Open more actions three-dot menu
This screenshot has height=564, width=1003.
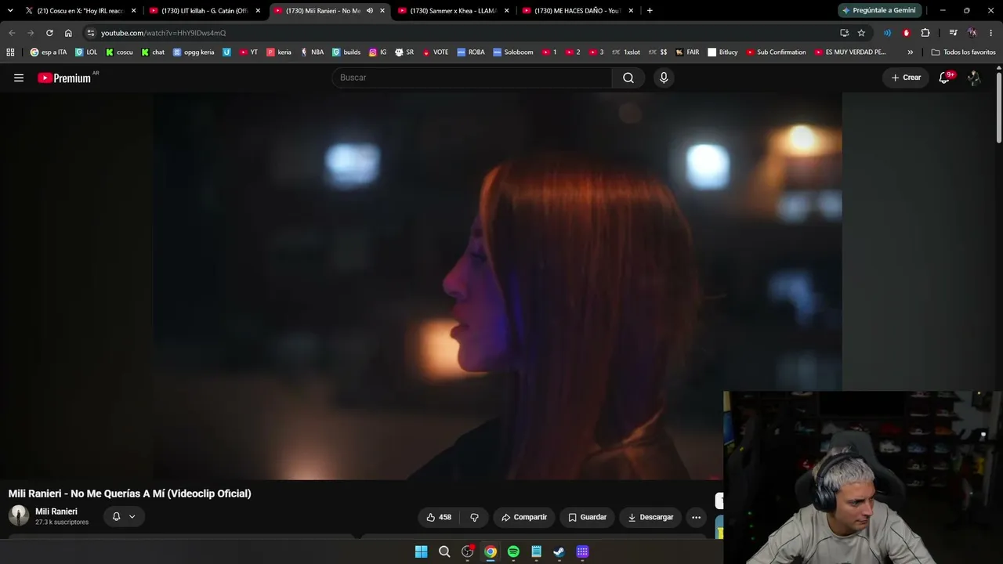[696, 517]
